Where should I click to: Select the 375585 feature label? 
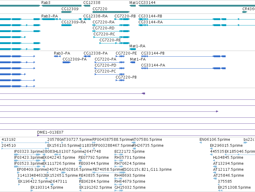point(225,182)
